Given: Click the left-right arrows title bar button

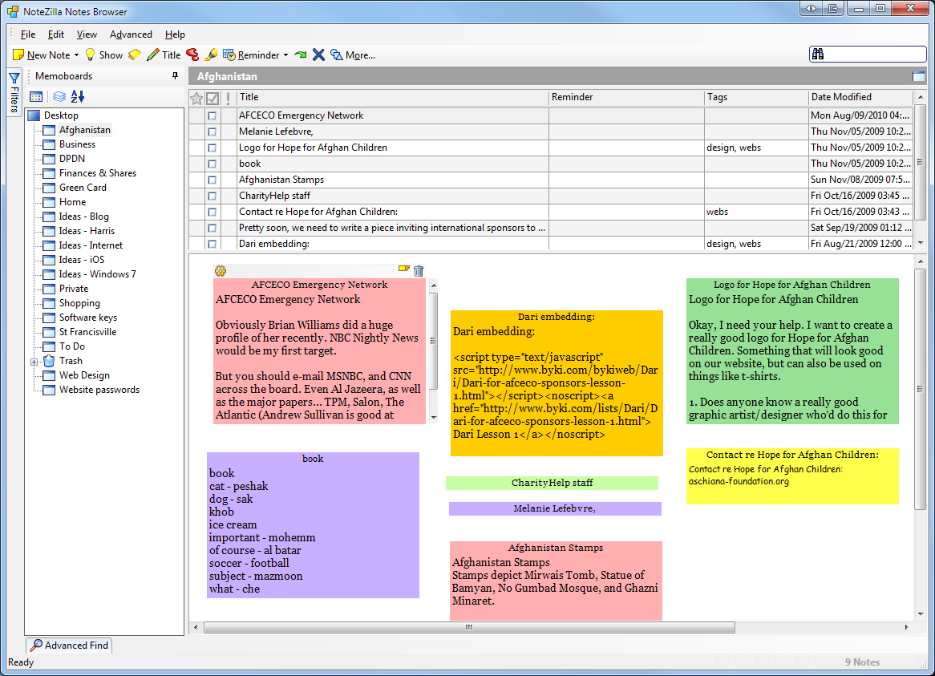Looking at the screenshot, I should (x=811, y=8).
